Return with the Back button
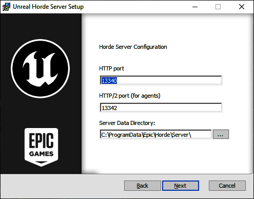This screenshot has height=199, width=254. click(142, 186)
